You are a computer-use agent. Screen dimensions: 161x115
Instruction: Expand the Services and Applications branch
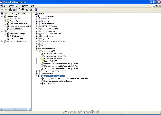pyautogui.click(x=2, y=41)
